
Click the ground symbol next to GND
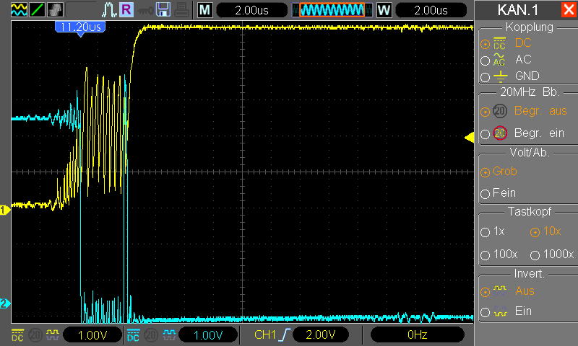[x=500, y=76]
